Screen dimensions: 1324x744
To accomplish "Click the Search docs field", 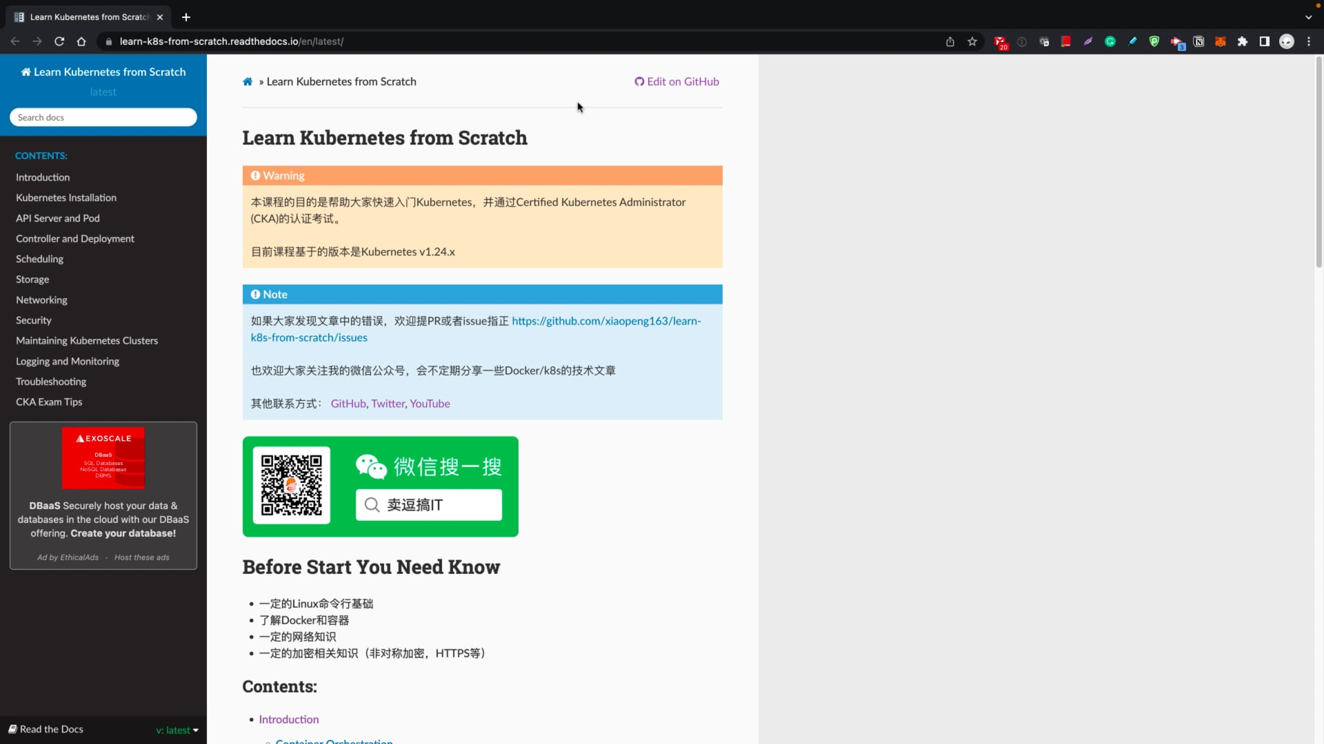I will 103,118.
